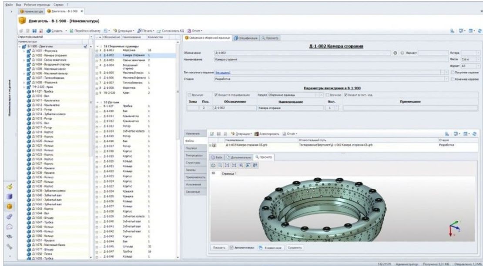Click the Показать button
483x266 pixels.
click(x=219, y=248)
